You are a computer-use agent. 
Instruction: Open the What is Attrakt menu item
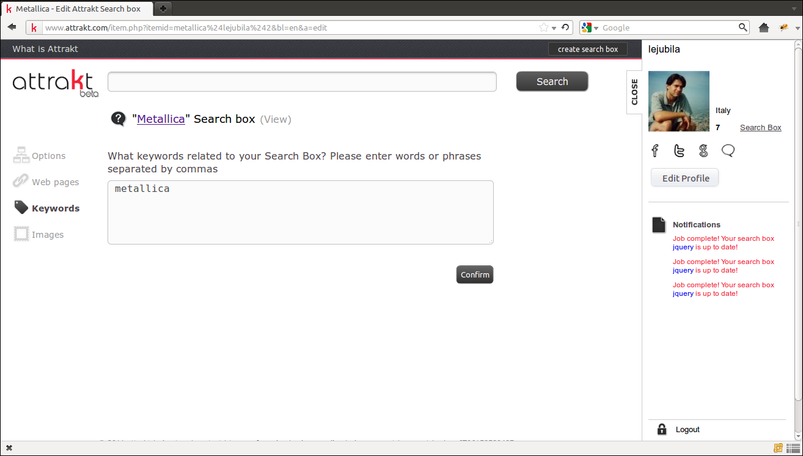click(45, 49)
